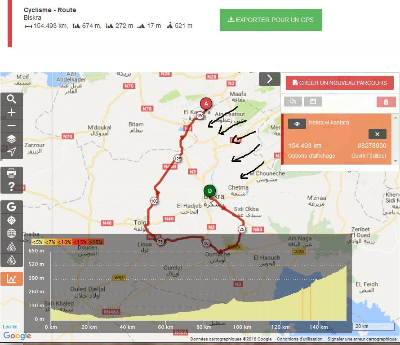Toggle route visibility eye icon
The width and height of the screenshot is (400, 345).
(297, 124)
